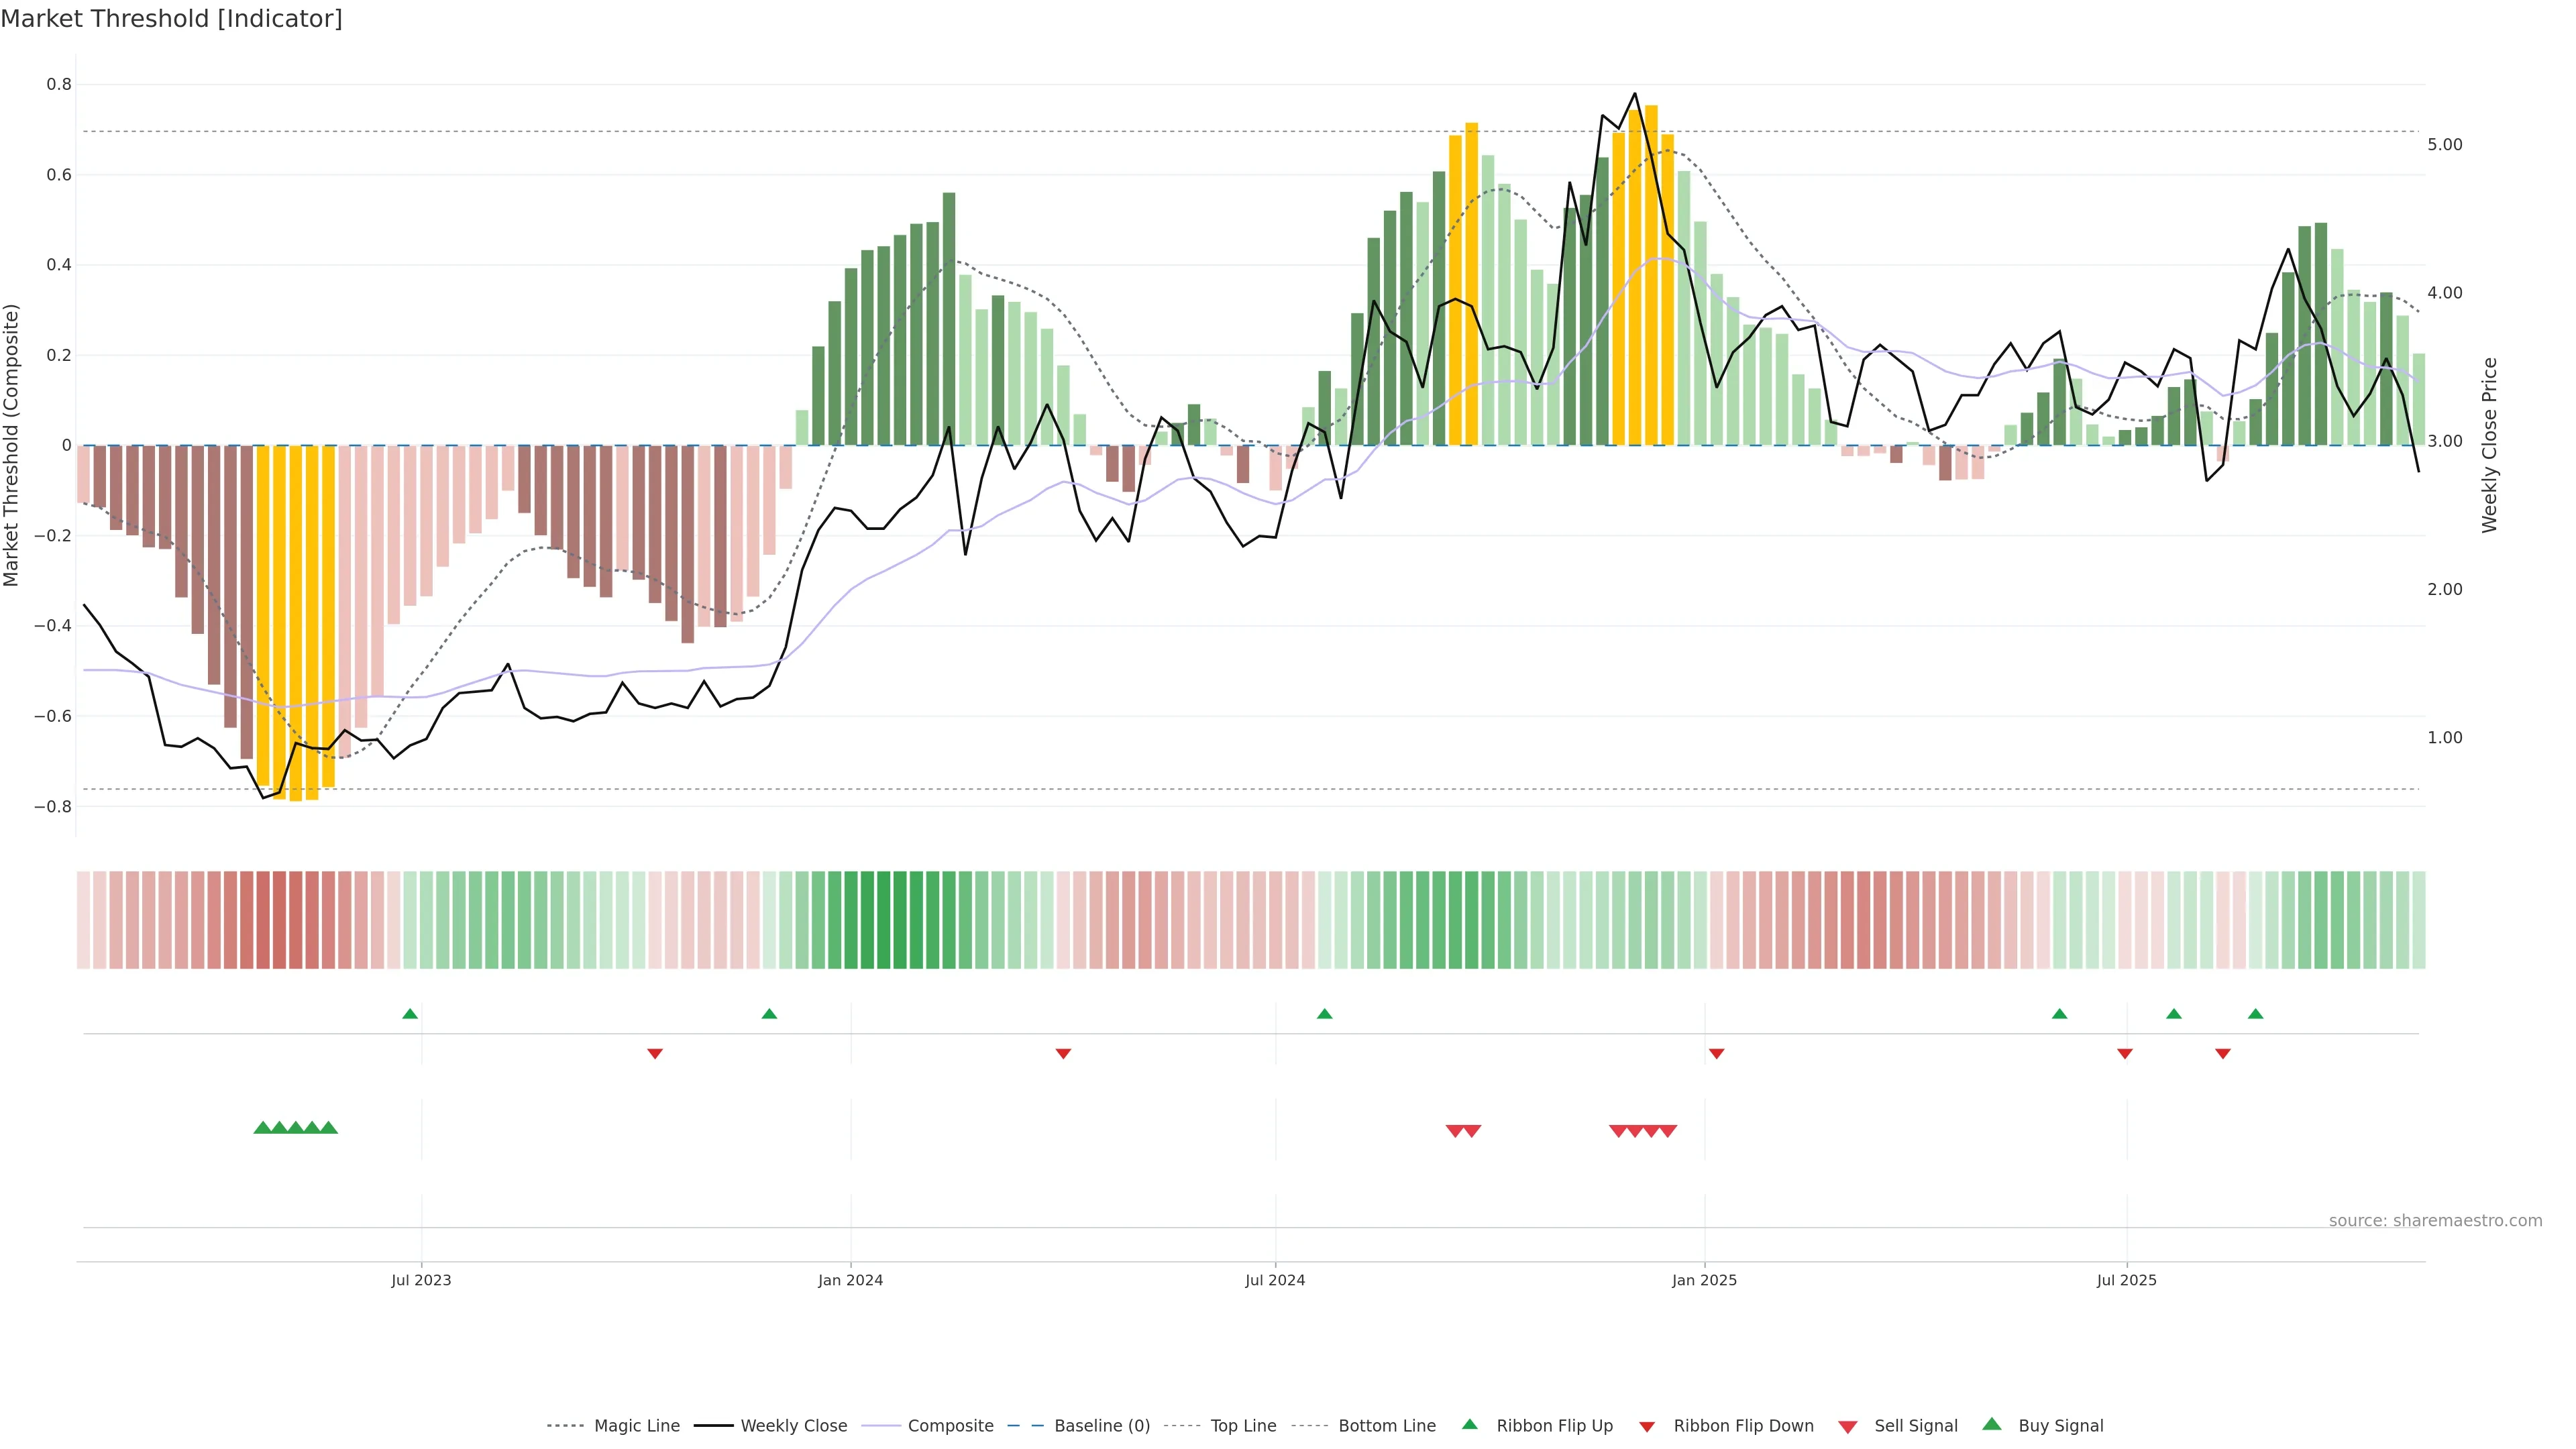
Task: Click the Ribbon Flip Up legend icon
Action: [1470, 1425]
